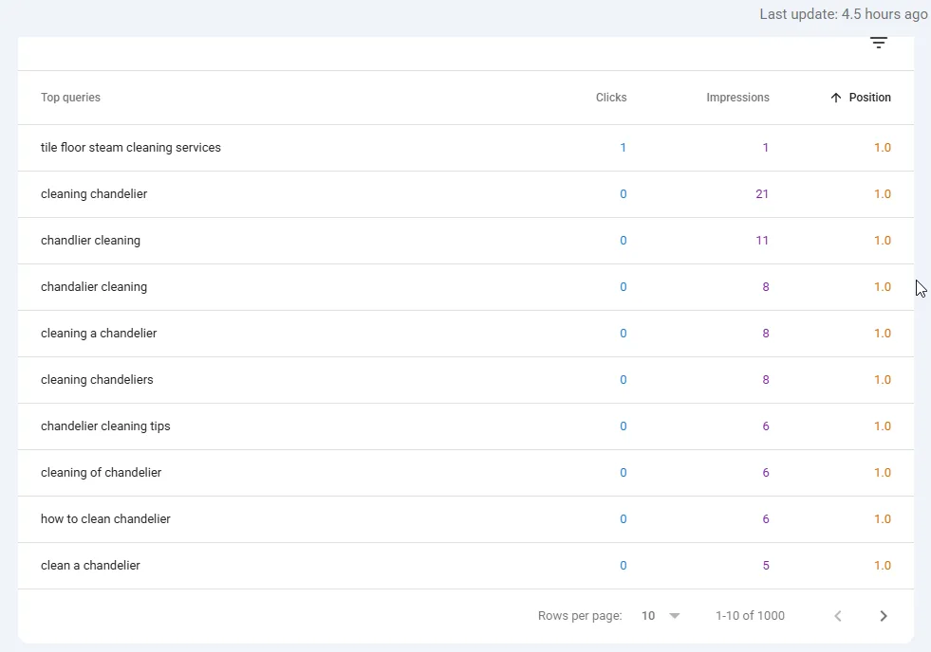The image size is (931, 652).
Task: Sort table by Clicks header
Action: point(611,98)
